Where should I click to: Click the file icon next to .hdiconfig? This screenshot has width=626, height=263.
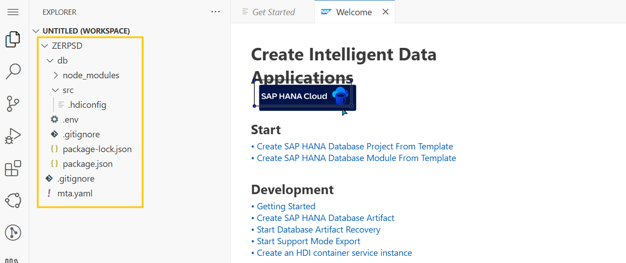click(x=61, y=105)
